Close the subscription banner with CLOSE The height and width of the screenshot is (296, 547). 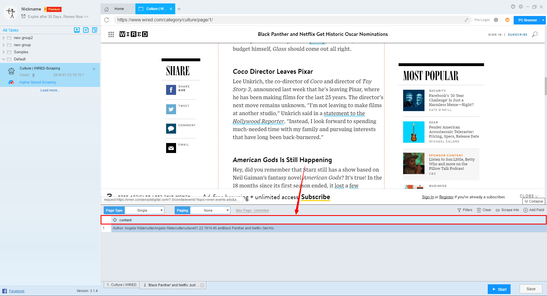pos(529,196)
